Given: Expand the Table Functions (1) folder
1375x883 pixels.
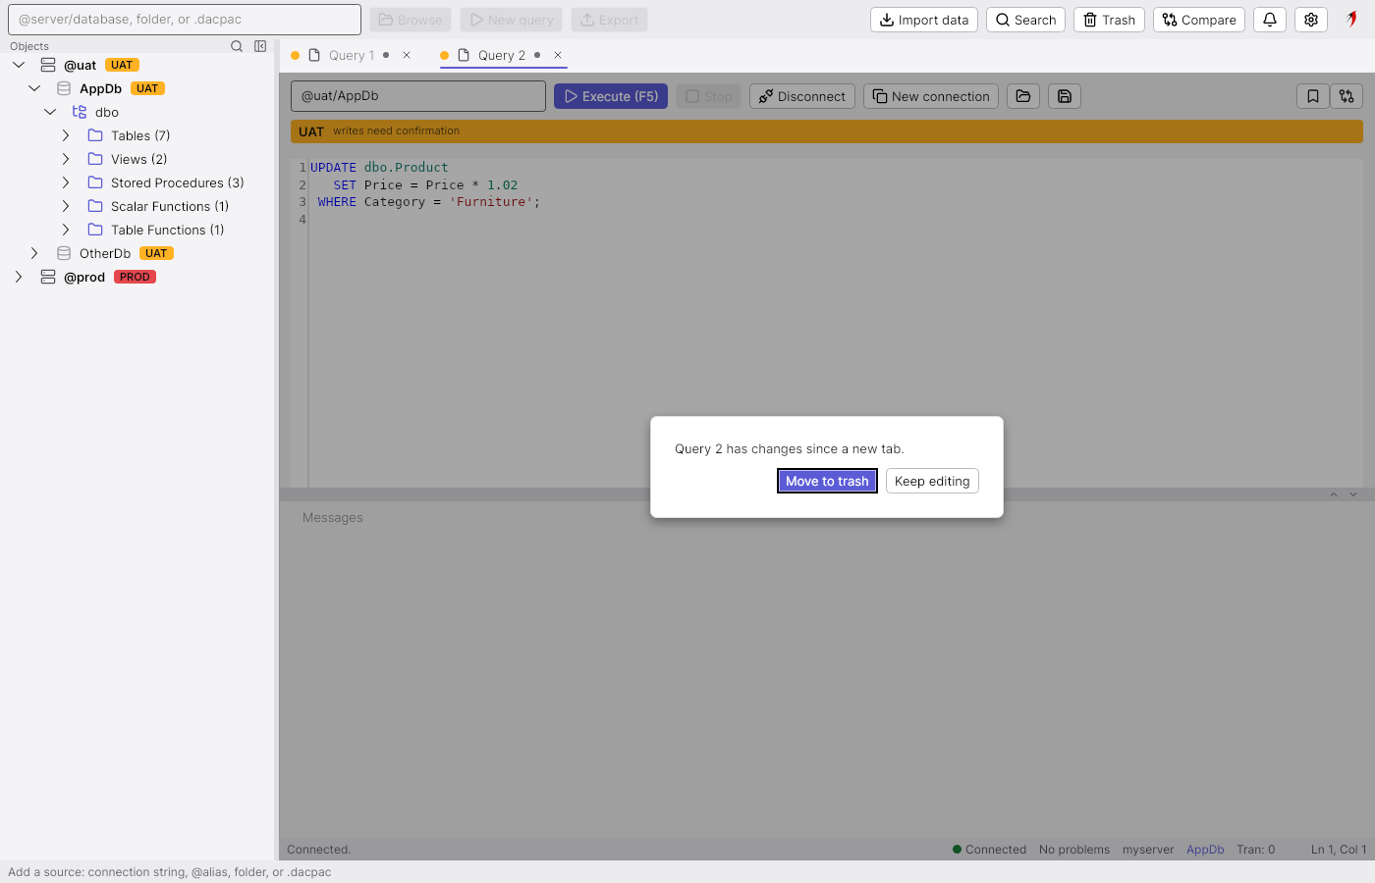Looking at the screenshot, I should coord(66,230).
